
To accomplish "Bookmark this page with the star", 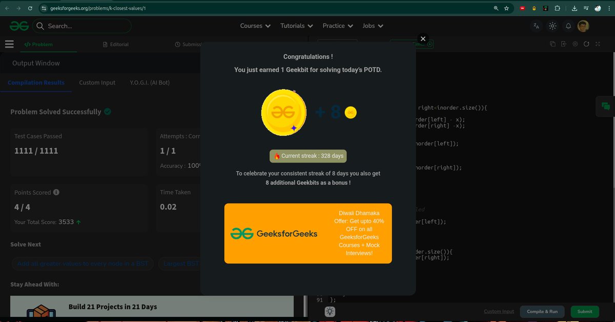I will (506, 8).
